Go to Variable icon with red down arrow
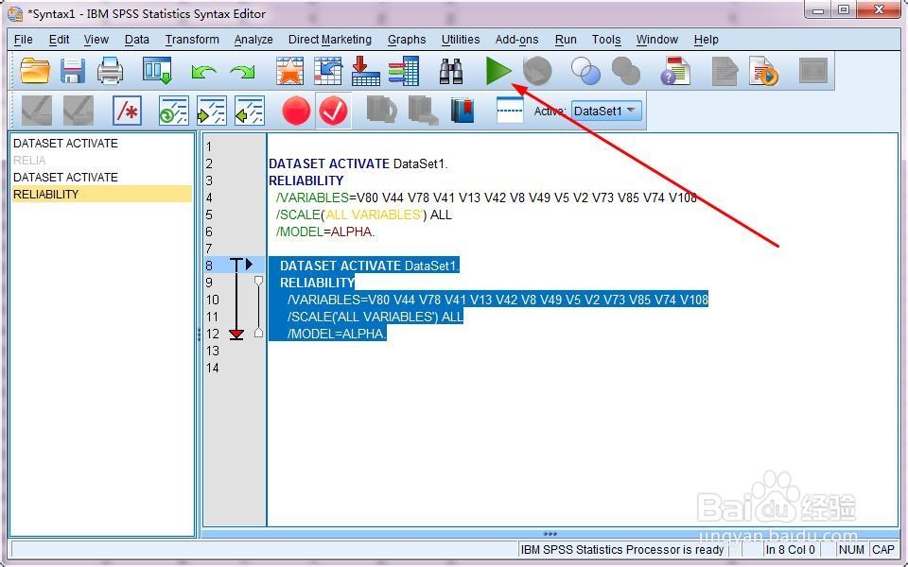The width and height of the screenshot is (908, 567). 366,71
